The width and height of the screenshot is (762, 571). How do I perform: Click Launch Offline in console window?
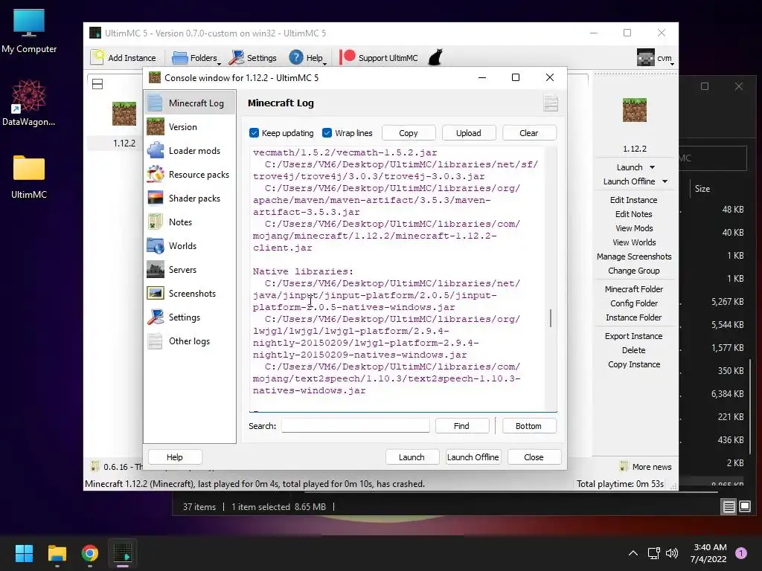tap(473, 457)
